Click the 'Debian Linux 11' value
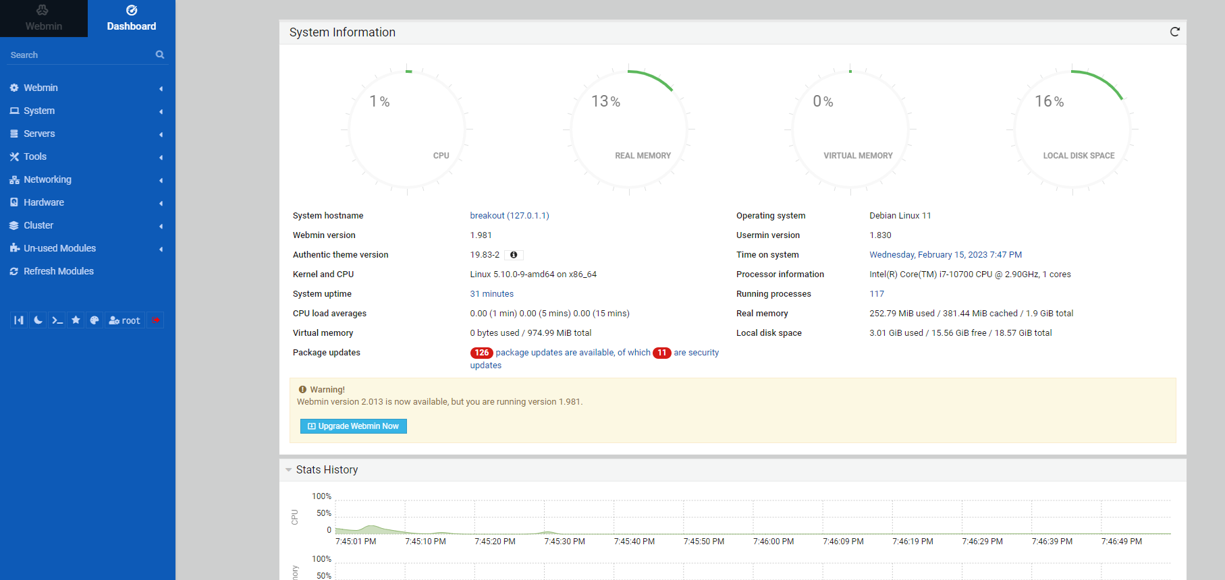Image resolution: width=1225 pixels, height=580 pixels. pyautogui.click(x=900, y=216)
